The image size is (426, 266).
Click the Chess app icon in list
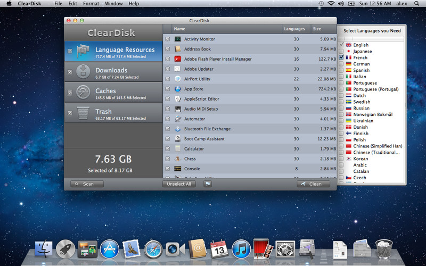coord(178,159)
